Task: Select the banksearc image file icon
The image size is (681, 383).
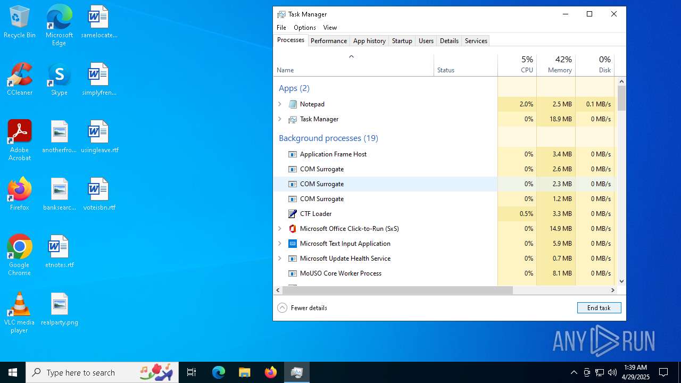Action: [59, 194]
